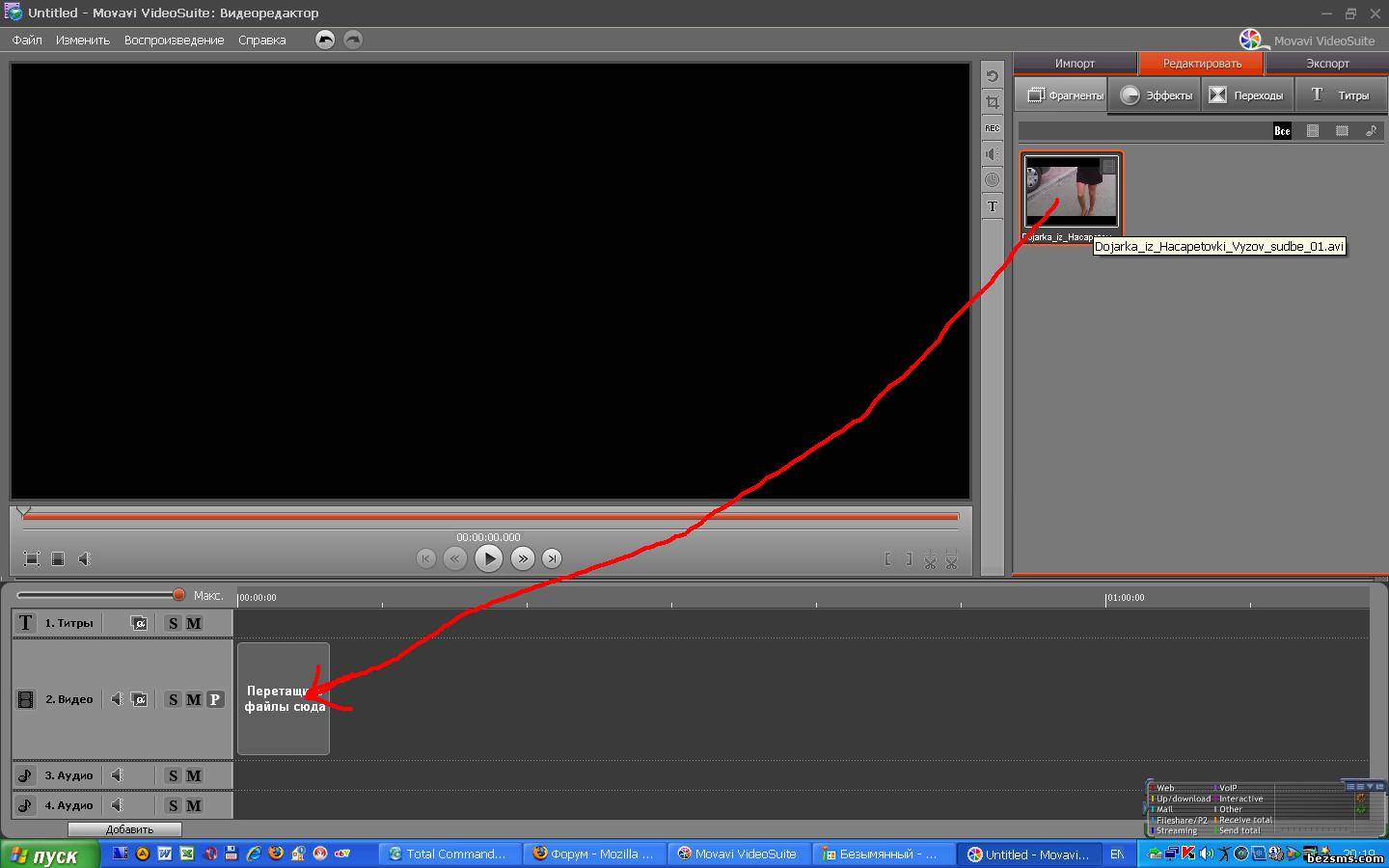Open the clock speed tool beside preview
The height and width of the screenshot is (868, 1389).
[992, 180]
